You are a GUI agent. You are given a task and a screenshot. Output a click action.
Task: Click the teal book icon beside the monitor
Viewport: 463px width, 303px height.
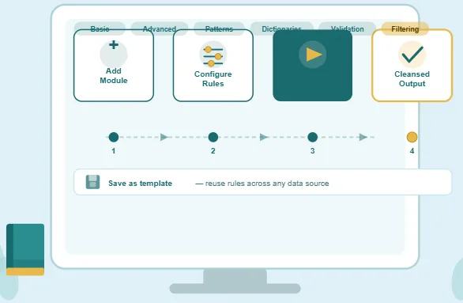[25, 249]
